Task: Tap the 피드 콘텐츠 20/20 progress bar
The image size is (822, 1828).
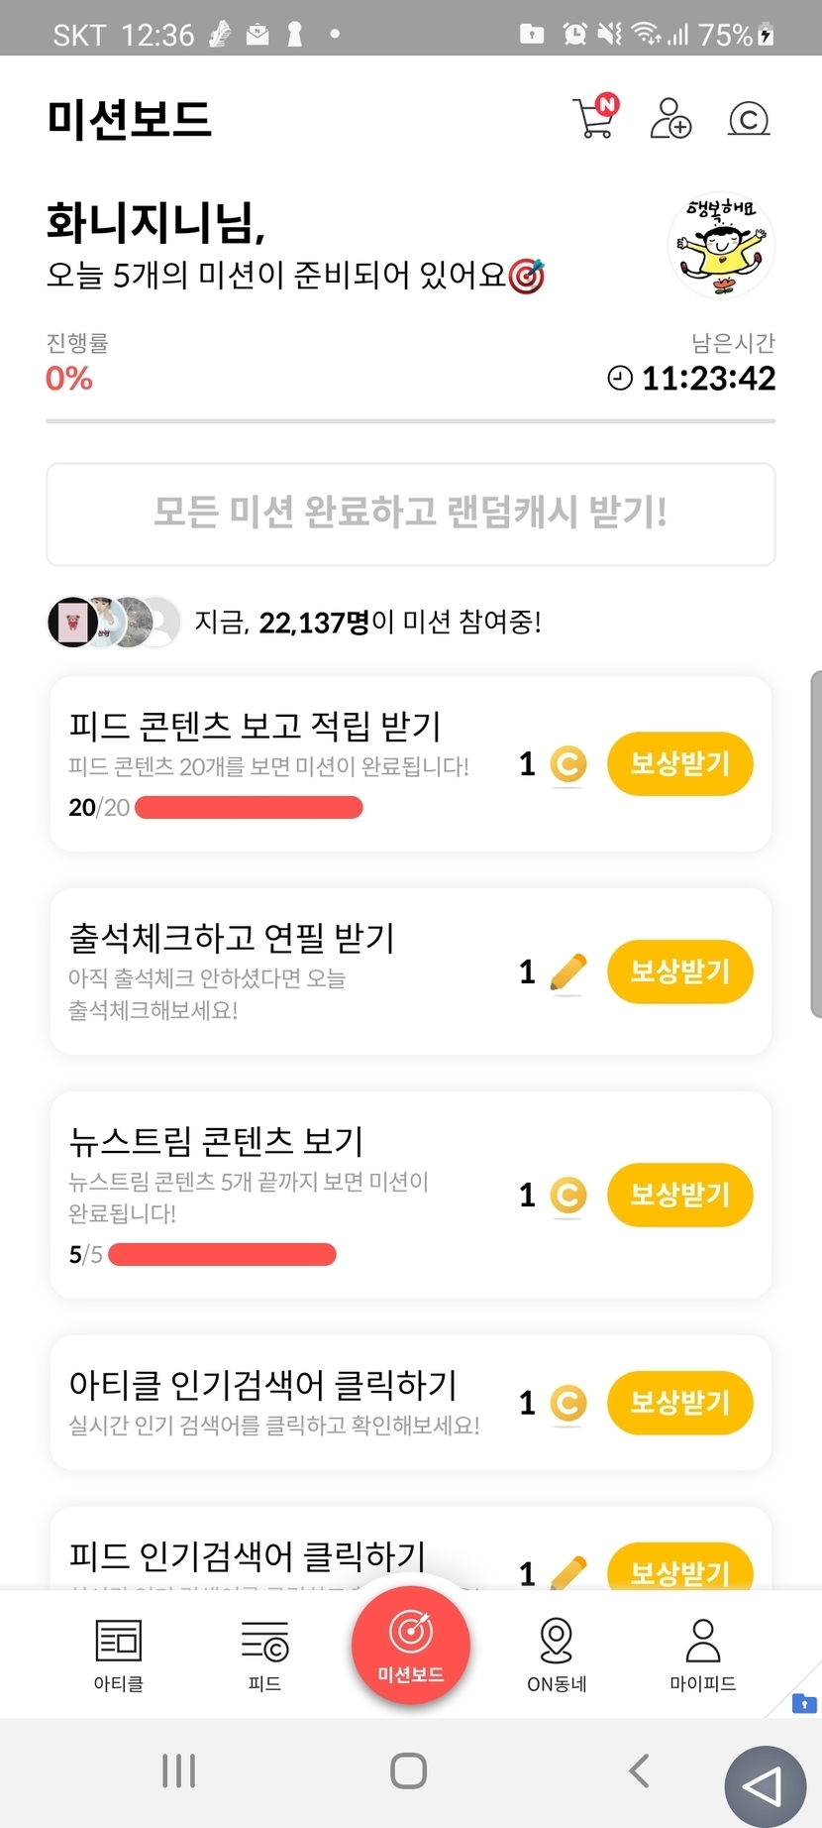Action: (249, 808)
